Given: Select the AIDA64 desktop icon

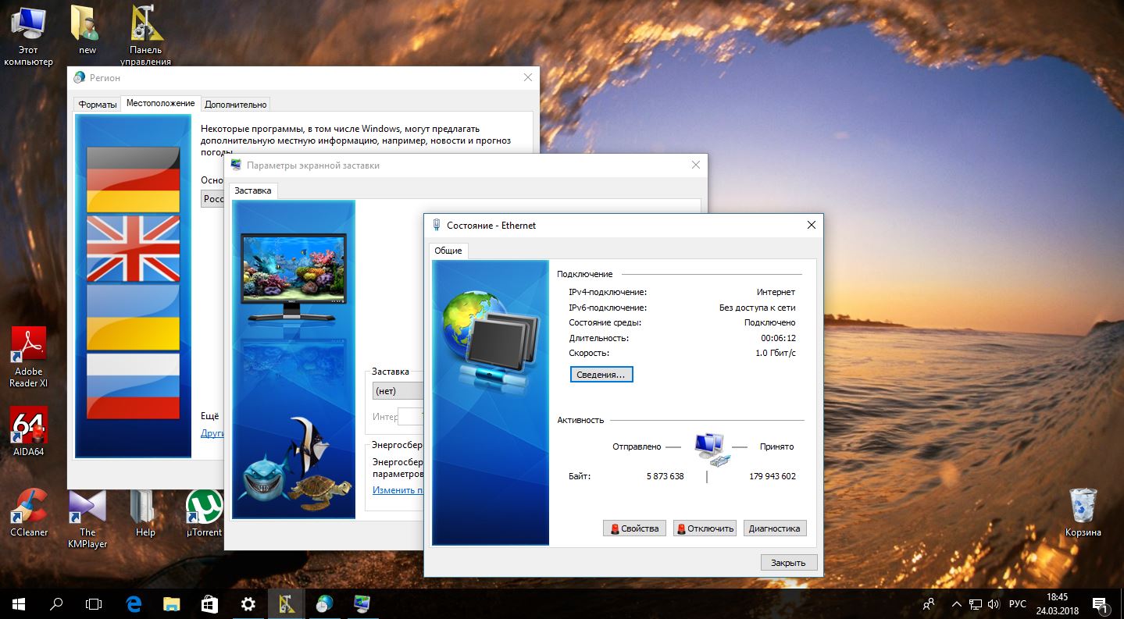Looking at the screenshot, I should click(28, 432).
